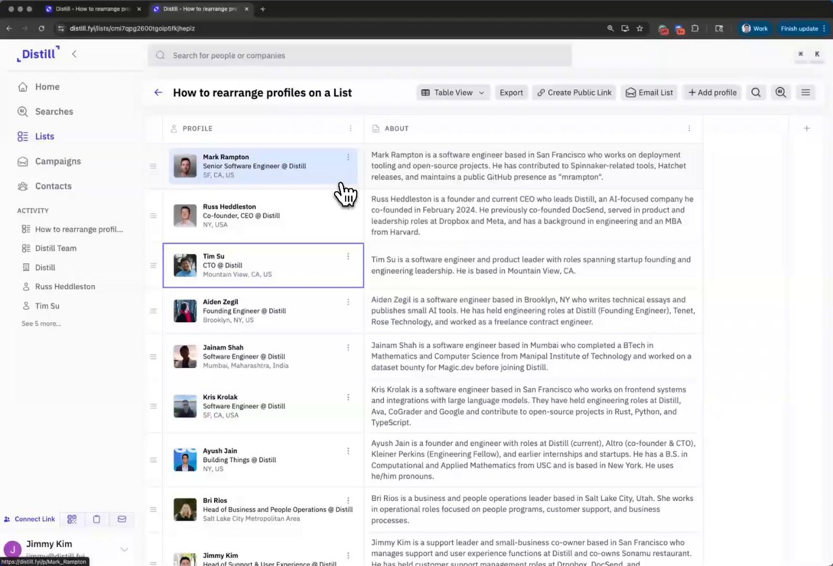This screenshot has height=566, width=833.
Task: Click the drag handle for Aiden Zegil's row
Action: 153,311
